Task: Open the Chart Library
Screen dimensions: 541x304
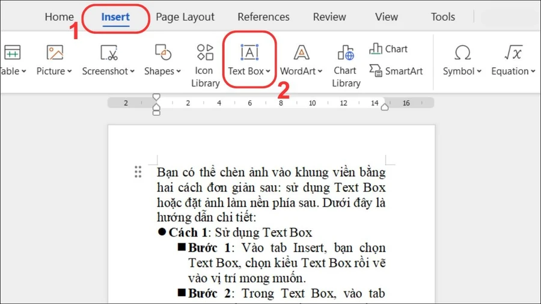Action: tap(346, 65)
